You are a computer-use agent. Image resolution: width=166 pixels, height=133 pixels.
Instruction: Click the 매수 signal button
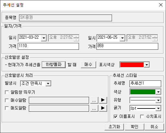[88, 65]
